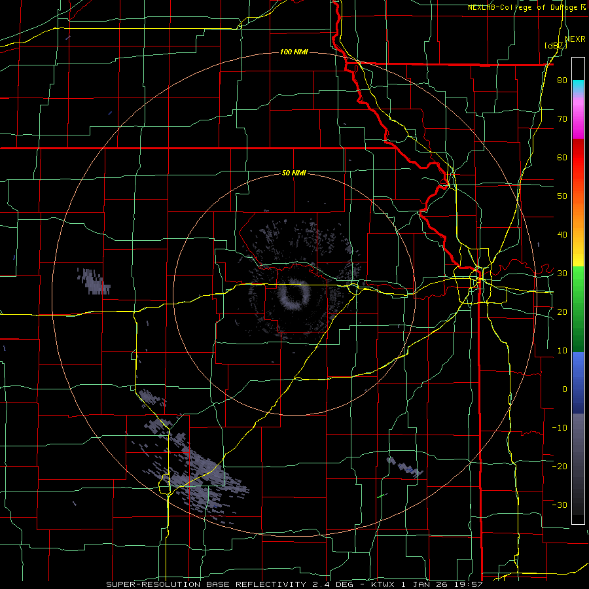Click the dBZ unit label
The height and width of the screenshot is (589, 589).
point(556,45)
